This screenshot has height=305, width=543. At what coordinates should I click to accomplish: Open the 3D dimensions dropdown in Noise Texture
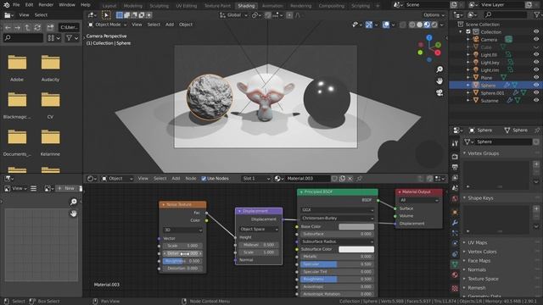pyautogui.click(x=183, y=230)
